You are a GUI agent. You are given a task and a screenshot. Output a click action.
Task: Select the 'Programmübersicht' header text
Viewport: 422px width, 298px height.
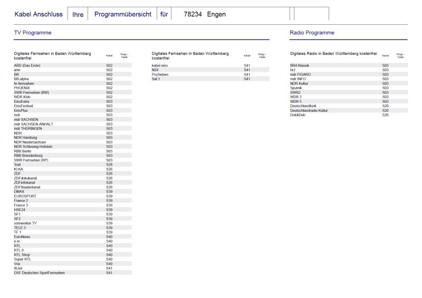(x=123, y=14)
